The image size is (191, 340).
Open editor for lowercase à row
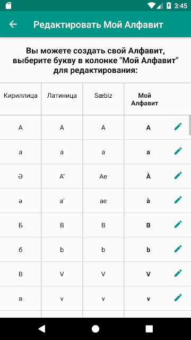point(178,200)
